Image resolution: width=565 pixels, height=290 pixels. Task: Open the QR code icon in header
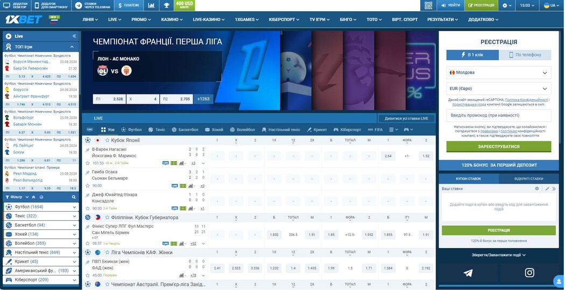click(428, 5)
